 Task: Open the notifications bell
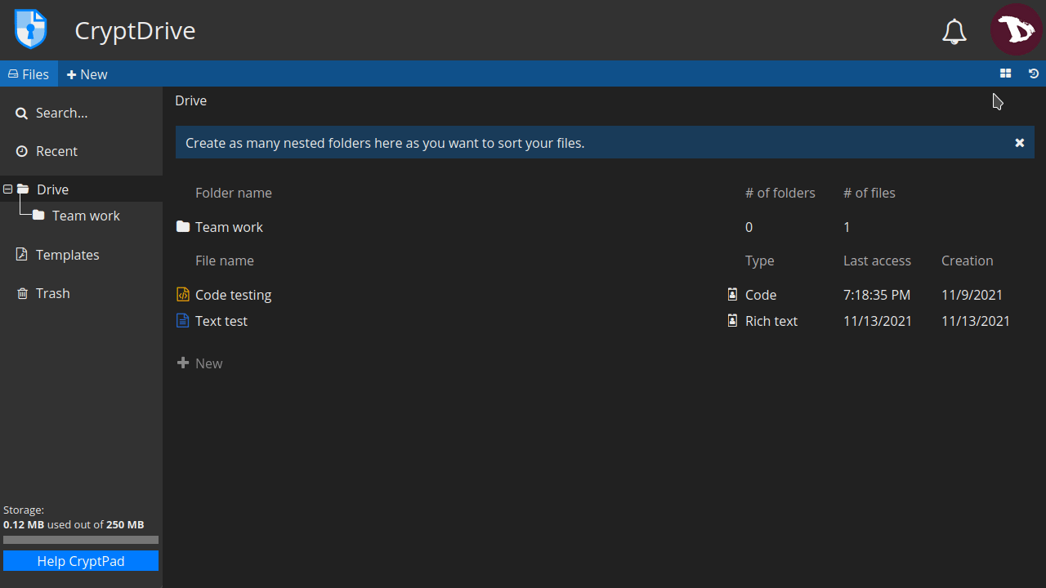click(954, 31)
